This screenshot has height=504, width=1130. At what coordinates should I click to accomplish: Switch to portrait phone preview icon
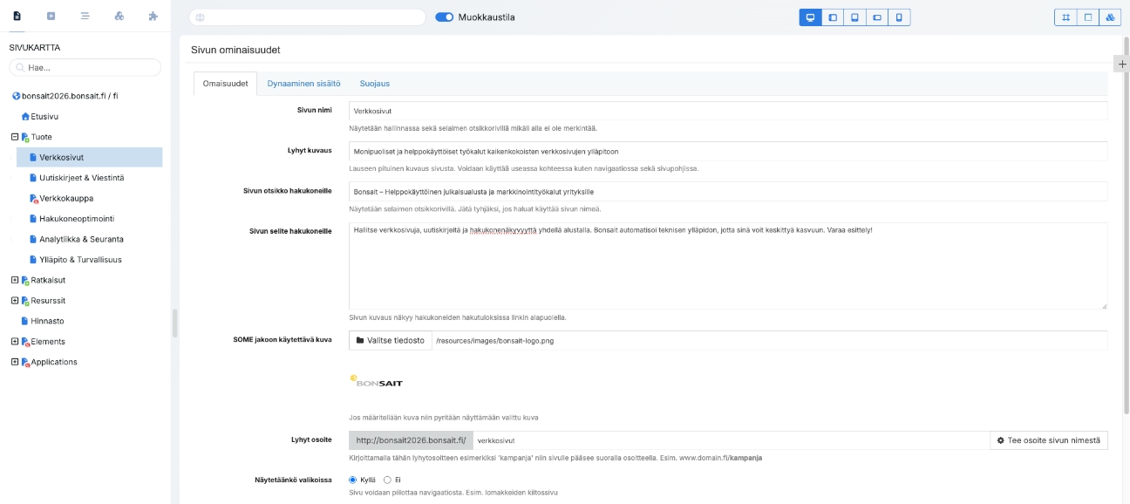click(899, 17)
